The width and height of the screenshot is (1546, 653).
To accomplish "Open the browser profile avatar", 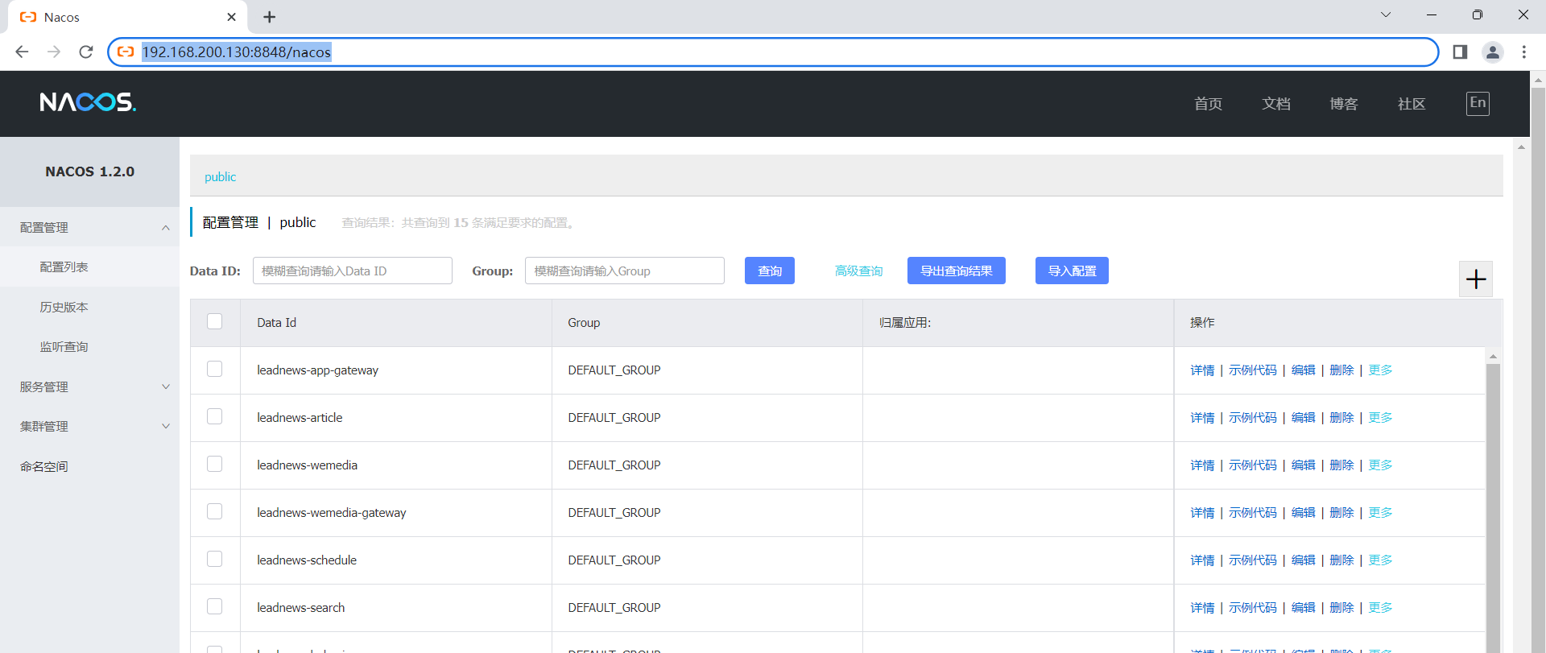I will [1492, 52].
